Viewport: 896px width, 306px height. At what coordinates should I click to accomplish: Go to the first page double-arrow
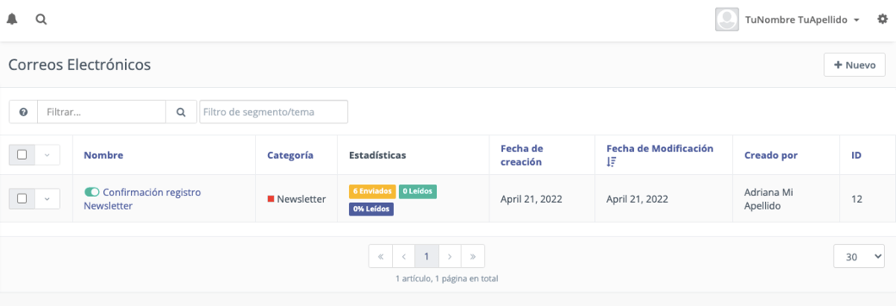point(380,256)
